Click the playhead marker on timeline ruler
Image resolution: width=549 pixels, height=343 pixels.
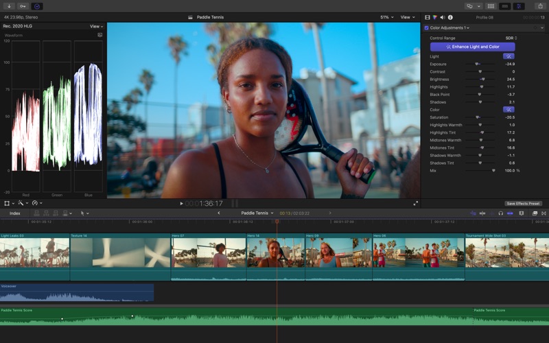tap(277, 221)
